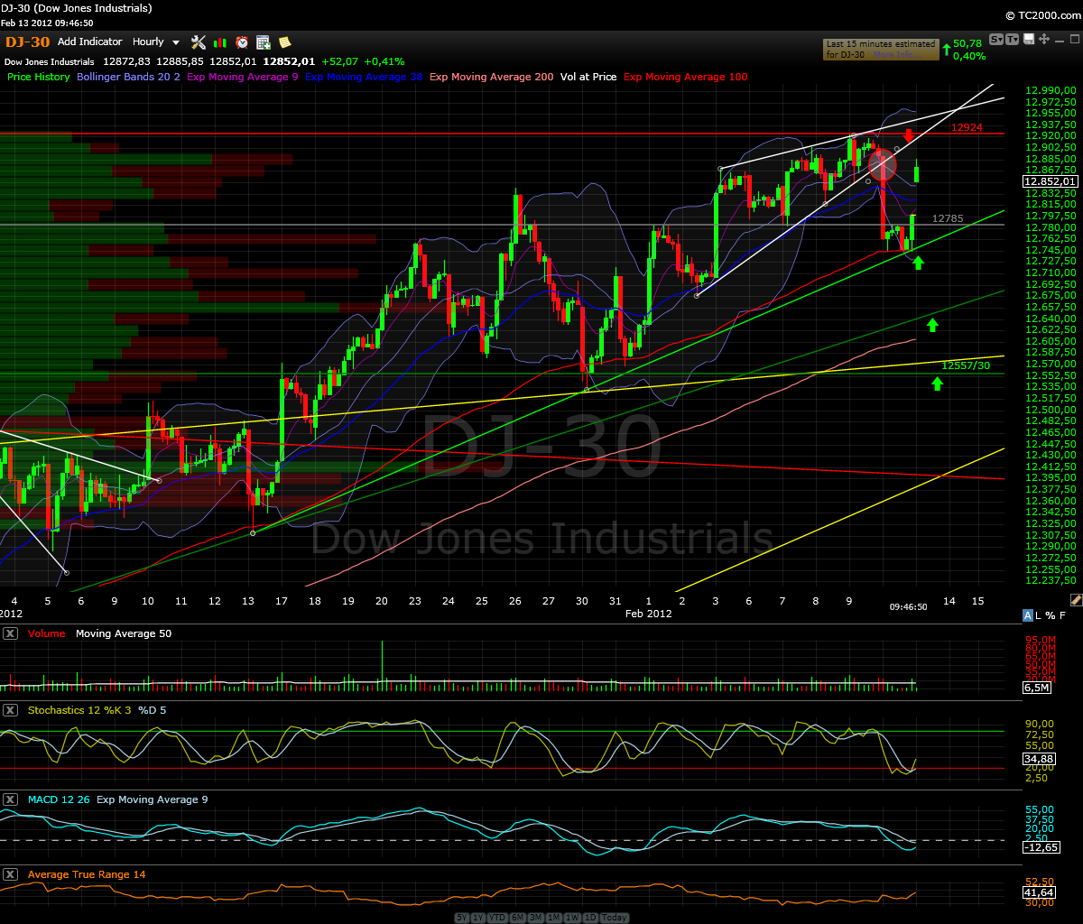Click the calendar with plus icon
This screenshot has height=924, width=1083.
point(264,42)
